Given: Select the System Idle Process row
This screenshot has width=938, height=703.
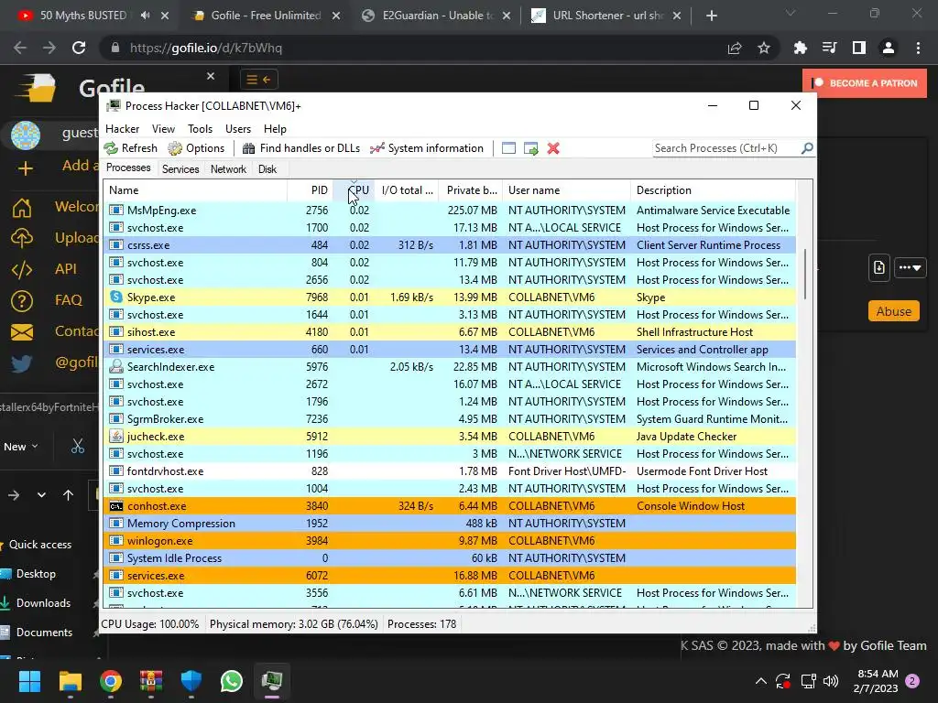Looking at the screenshot, I should click(449, 557).
